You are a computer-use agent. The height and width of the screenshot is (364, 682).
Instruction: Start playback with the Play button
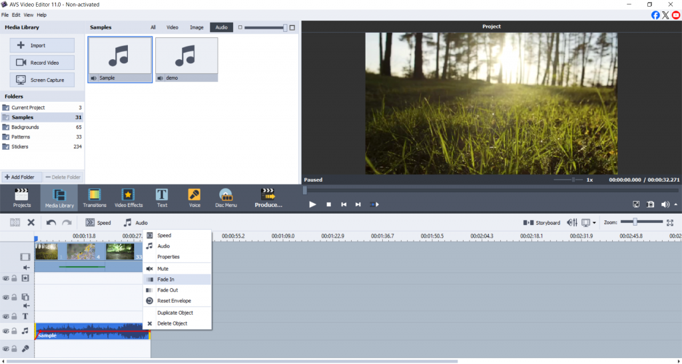click(312, 204)
